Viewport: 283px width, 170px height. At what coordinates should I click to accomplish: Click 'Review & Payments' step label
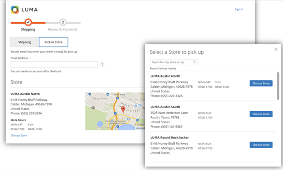coord(63,29)
